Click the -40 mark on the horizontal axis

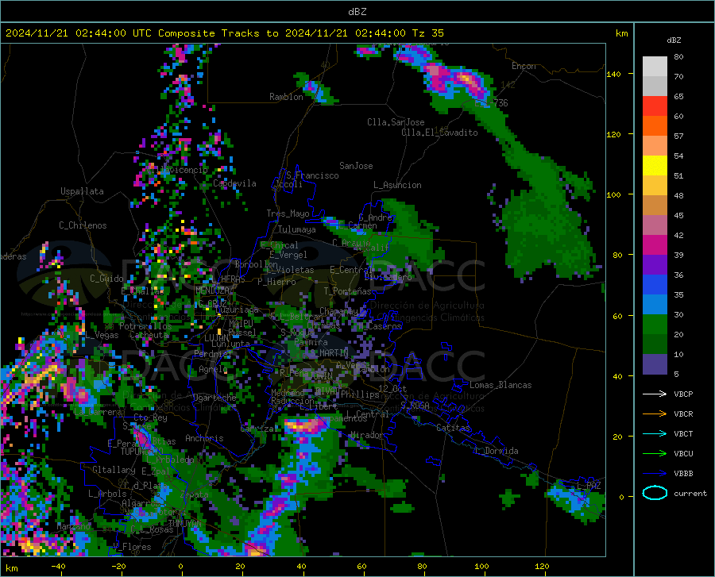58,567
